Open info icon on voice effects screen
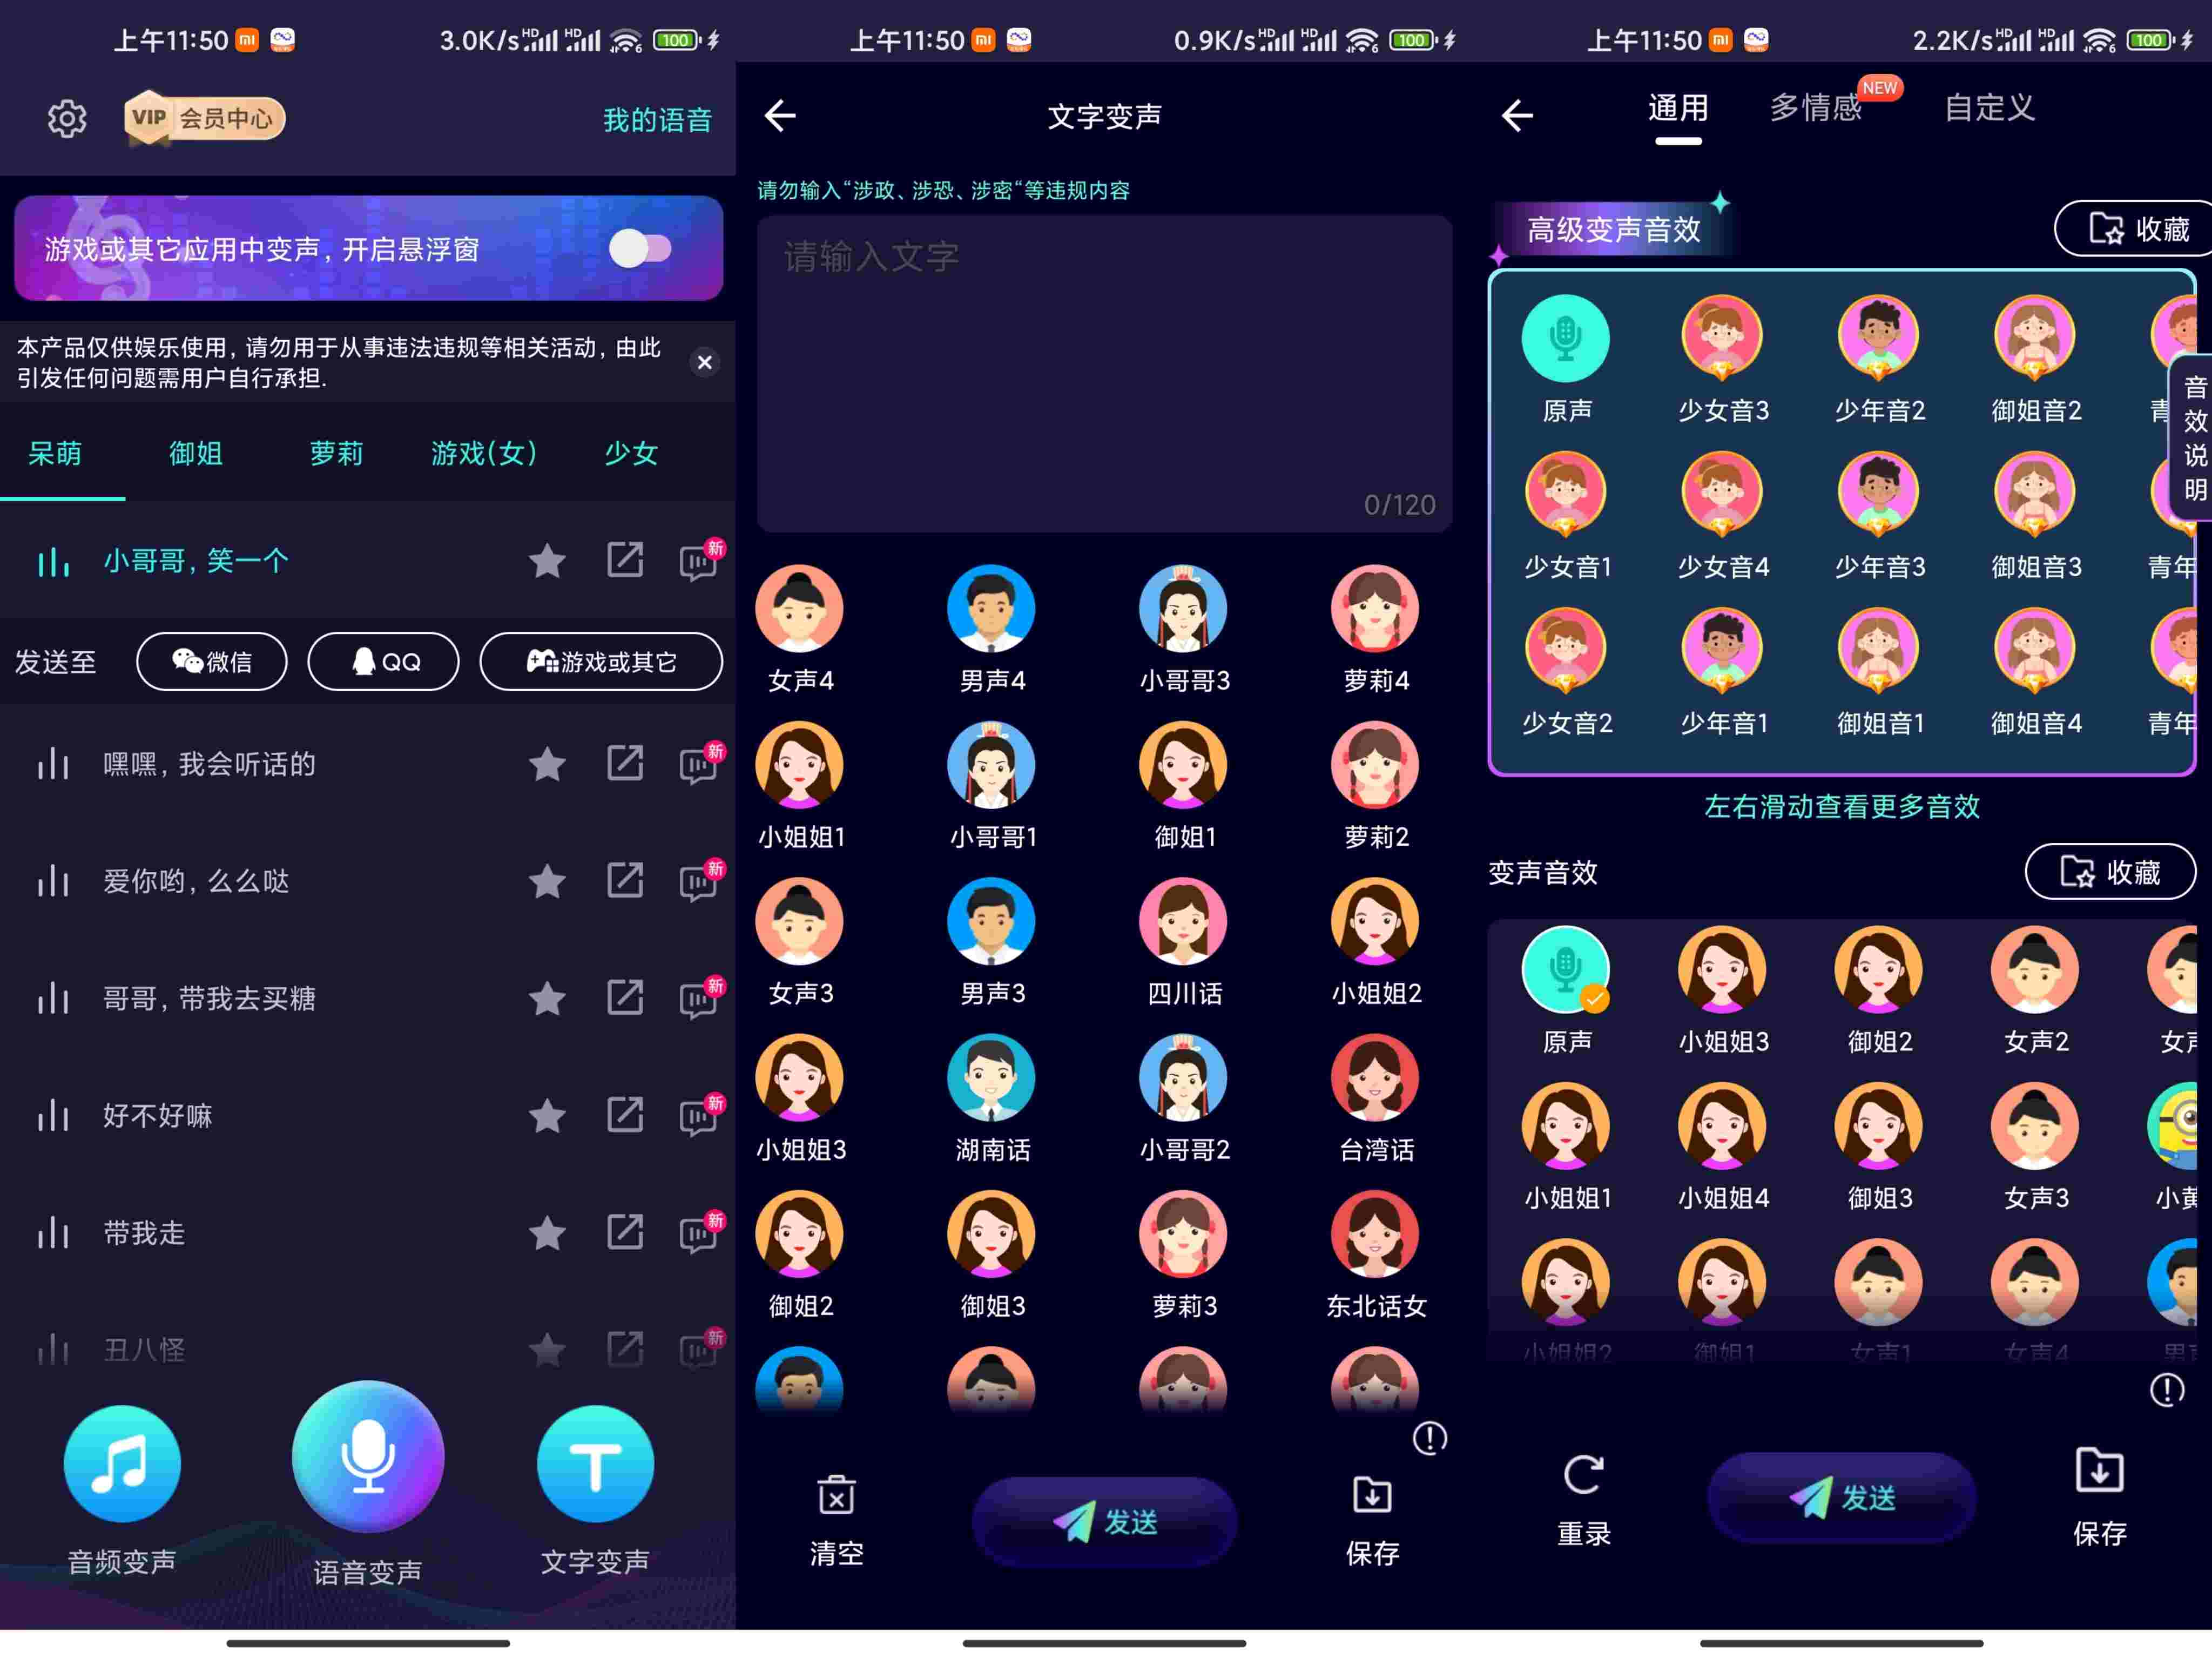The image size is (2212, 1659). (2167, 1389)
